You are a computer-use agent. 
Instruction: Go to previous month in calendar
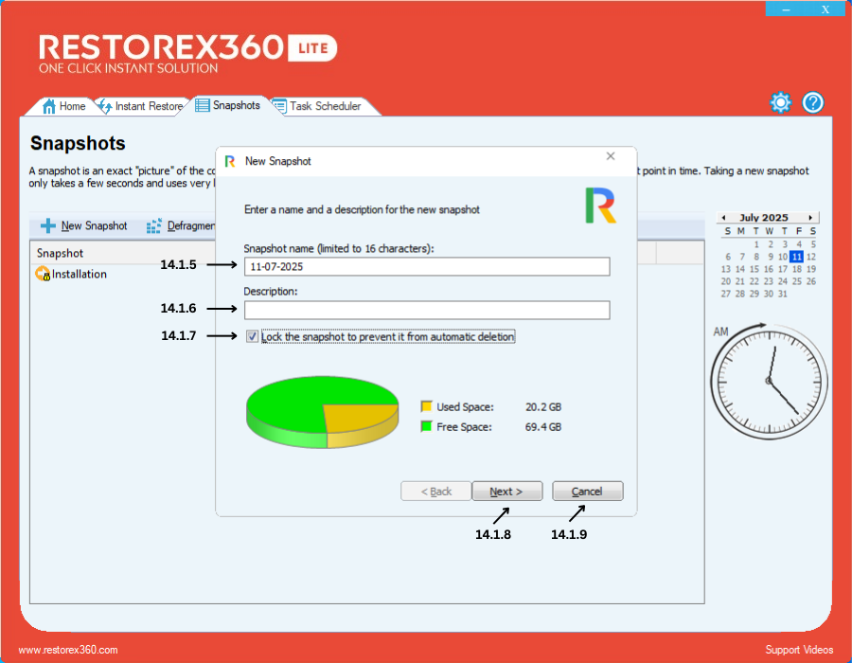click(x=722, y=218)
